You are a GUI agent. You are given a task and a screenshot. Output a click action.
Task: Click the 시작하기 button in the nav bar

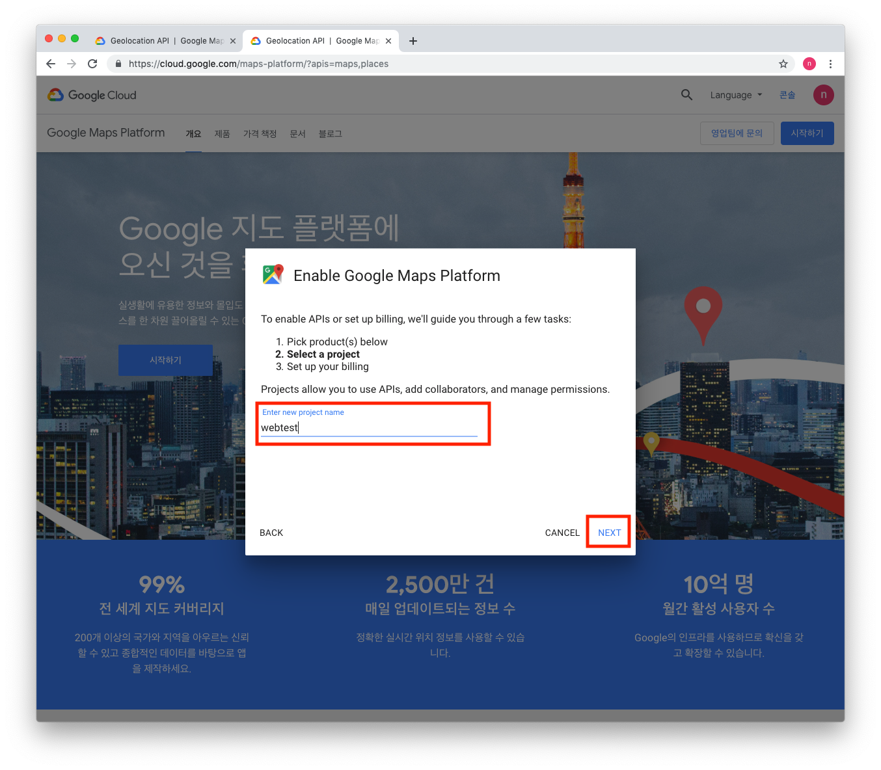pyautogui.click(x=807, y=133)
